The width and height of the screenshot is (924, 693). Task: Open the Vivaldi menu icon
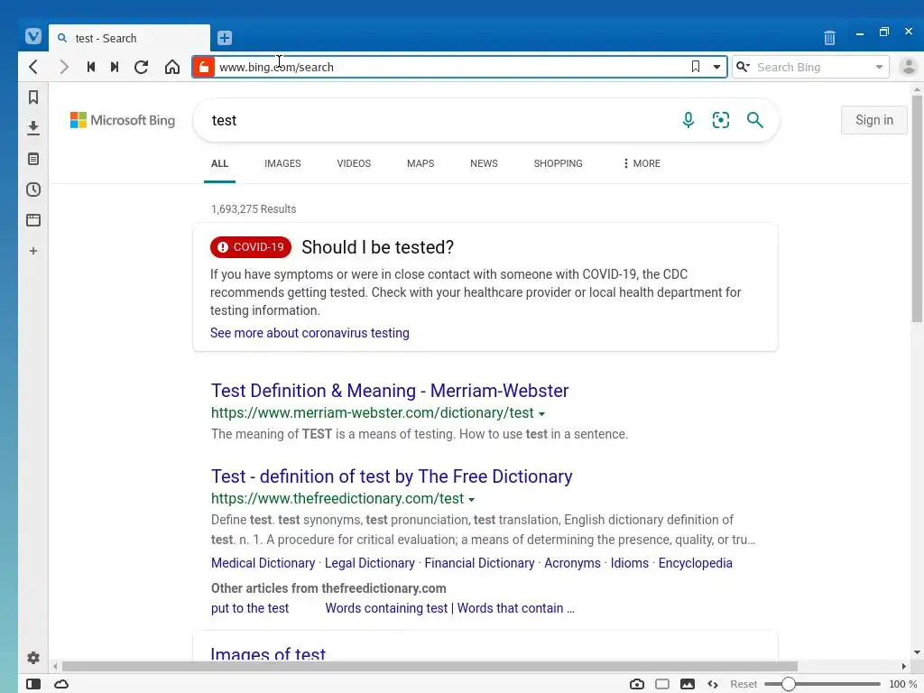tap(33, 36)
